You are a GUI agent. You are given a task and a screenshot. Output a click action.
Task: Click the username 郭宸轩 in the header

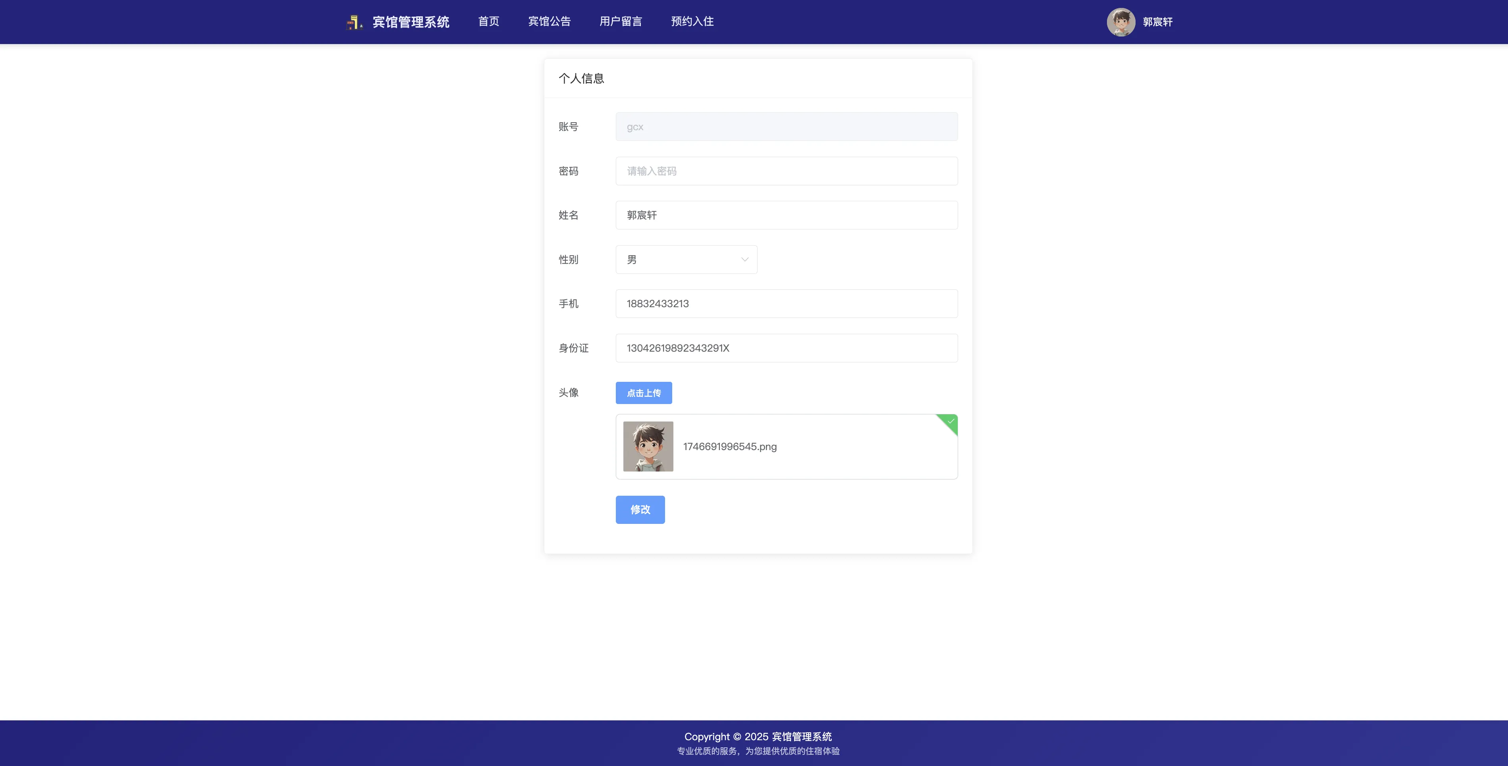(x=1157, y=22)
